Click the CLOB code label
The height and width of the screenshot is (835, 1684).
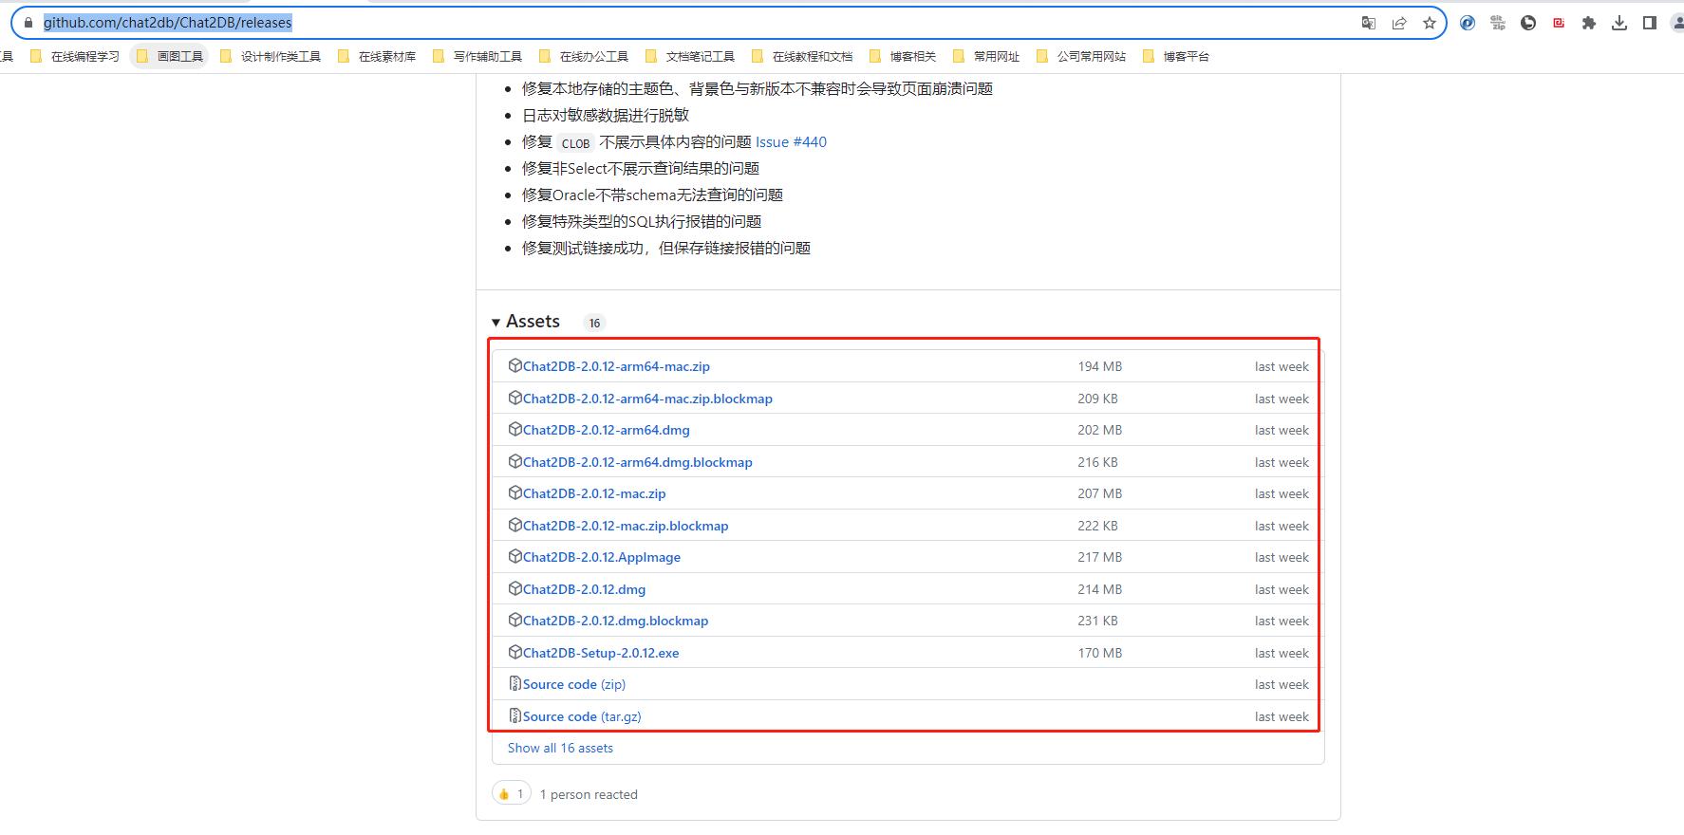[x=575, y=143]
